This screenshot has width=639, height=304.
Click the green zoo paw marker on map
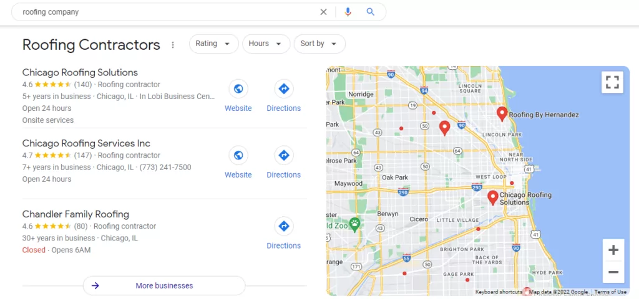pos(355,224)
